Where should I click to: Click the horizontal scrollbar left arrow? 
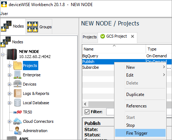click(85, 104)
